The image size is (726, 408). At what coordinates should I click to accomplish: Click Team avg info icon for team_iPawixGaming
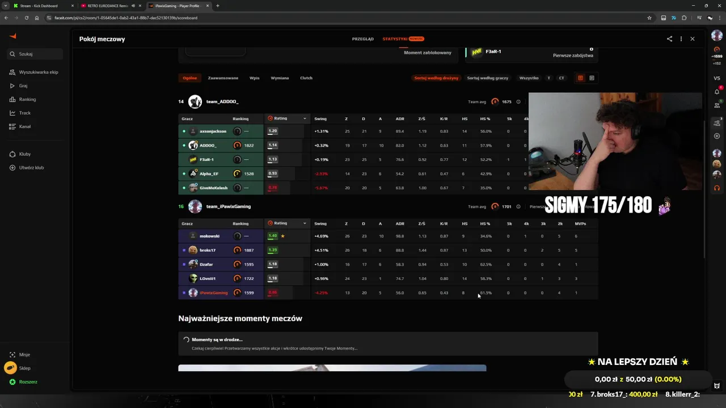tap(518, 207)
